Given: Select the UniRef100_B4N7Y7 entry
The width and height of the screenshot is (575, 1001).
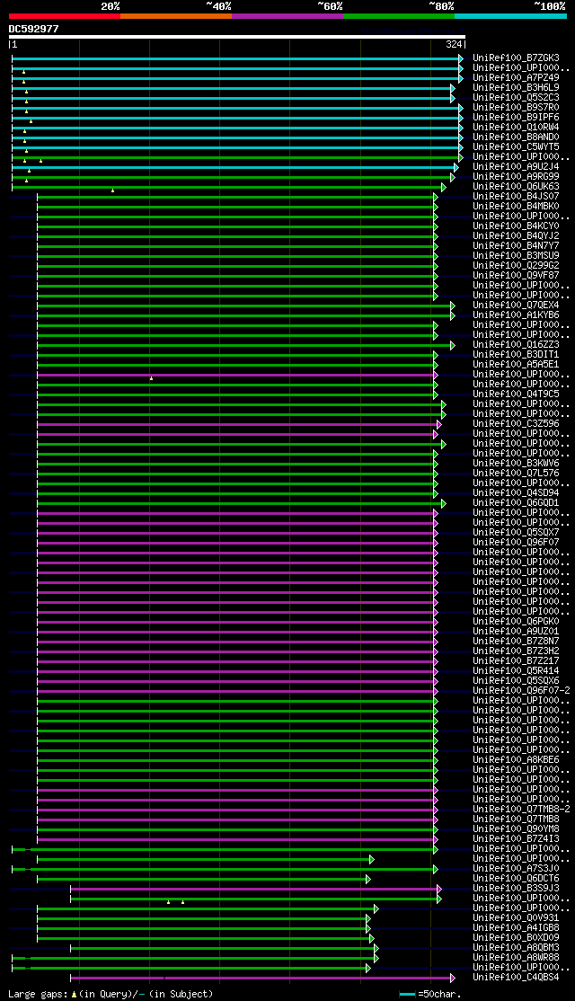Looking at the screenshot, I should (x=517, y=246).
